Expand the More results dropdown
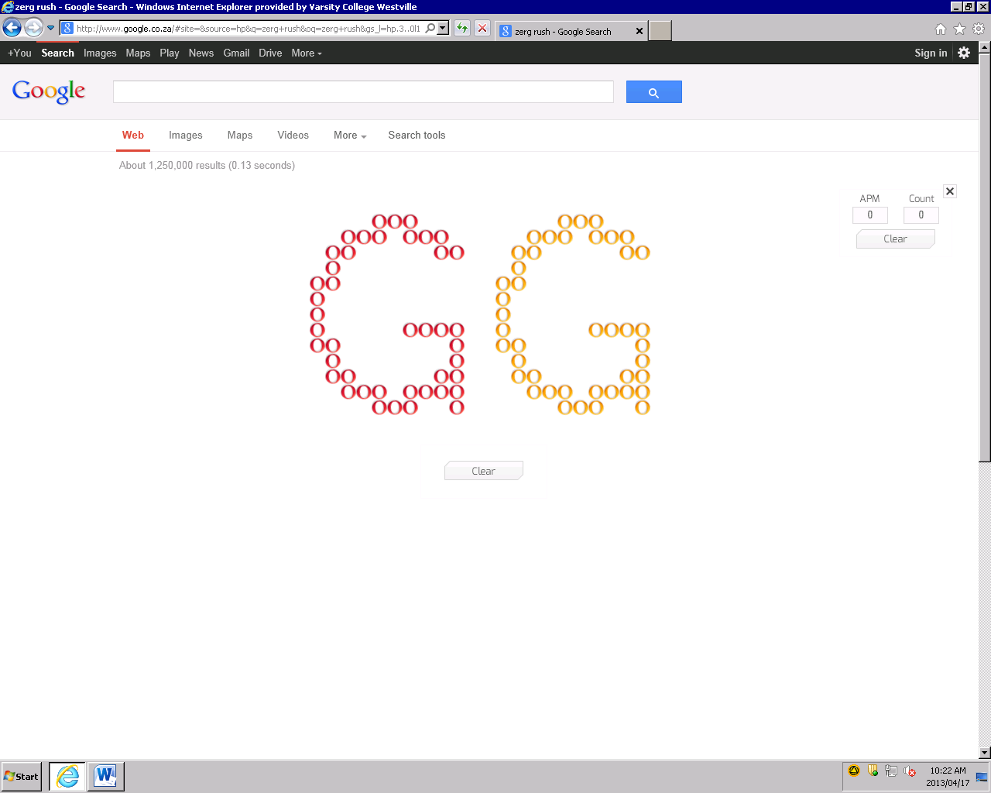This screenshot has width=991, height=793. [x=350, y=135]
